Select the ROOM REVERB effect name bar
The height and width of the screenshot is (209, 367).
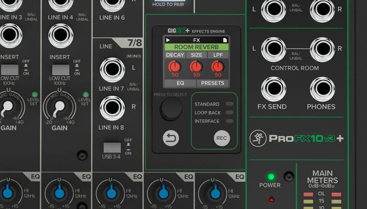click(197, 47)
